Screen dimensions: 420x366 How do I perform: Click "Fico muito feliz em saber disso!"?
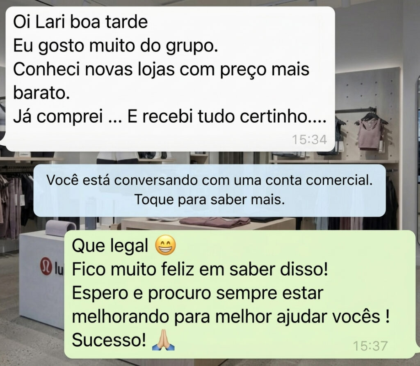coord(200,269)
